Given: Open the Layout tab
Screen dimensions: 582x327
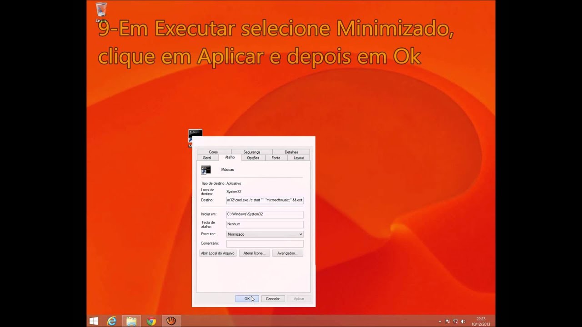Looking at the screenshot, I should coord(299,158).
